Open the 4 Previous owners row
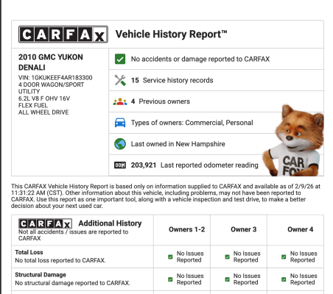333x294 pixels. (x=216, y=101)
